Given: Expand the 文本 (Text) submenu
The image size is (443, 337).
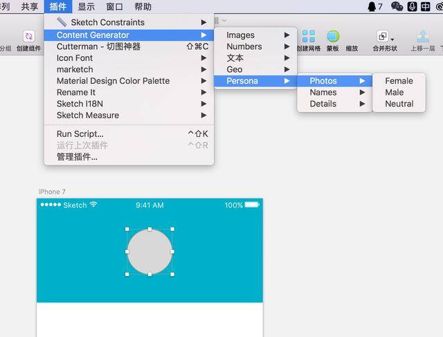Looking at the screenshot, I should click(255, 58).
